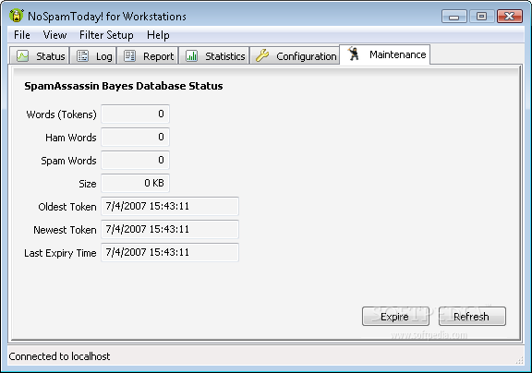The image size is (532, 373).
Task: Click the Statistics tab bar-chart icon
Action: (x=192, y=56)
